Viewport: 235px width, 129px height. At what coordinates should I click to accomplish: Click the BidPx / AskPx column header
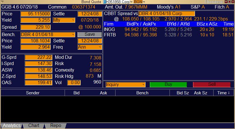pyautogui.click(x=141, y=24)
